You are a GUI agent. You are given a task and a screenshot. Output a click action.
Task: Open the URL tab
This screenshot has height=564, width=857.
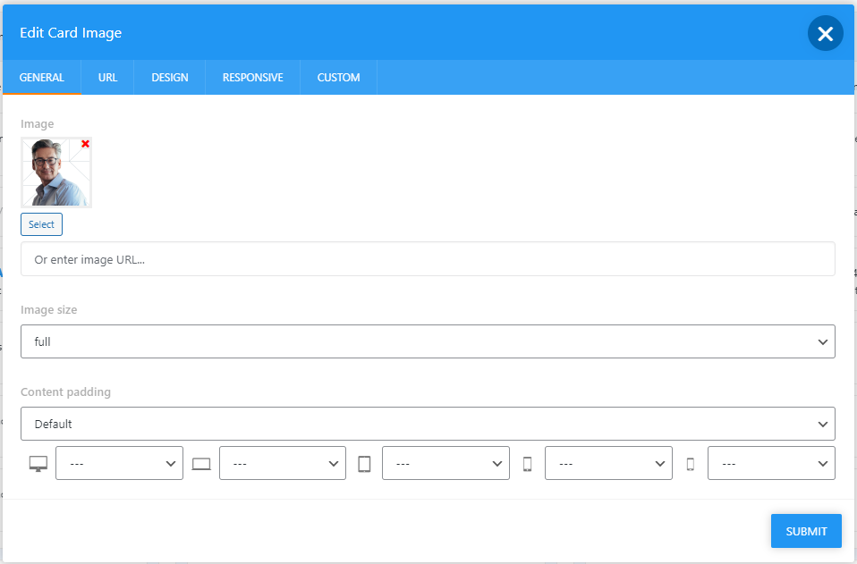tap(107, 78)
